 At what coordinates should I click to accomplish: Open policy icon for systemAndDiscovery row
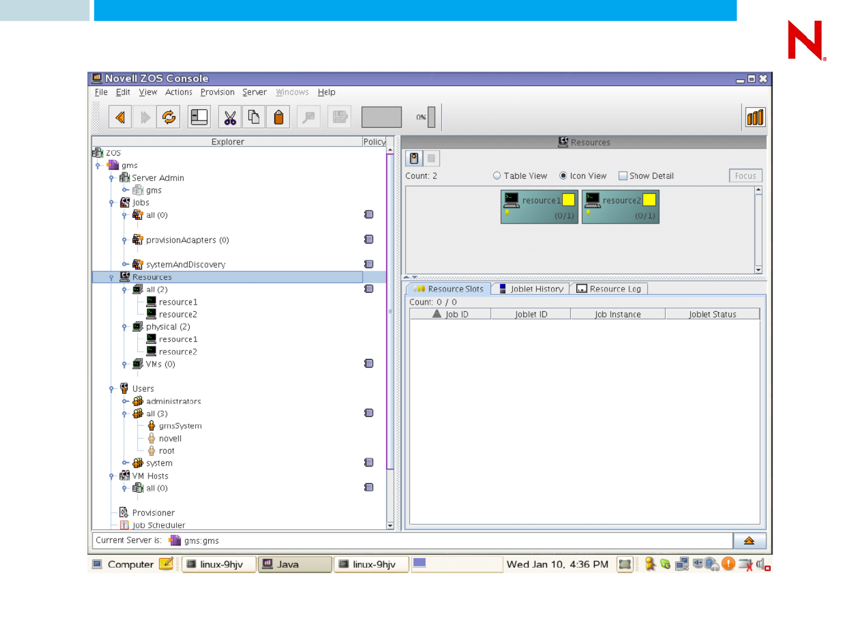[x=369, y=264]
